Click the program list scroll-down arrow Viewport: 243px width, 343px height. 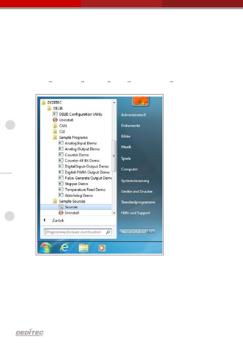point(114,213)
